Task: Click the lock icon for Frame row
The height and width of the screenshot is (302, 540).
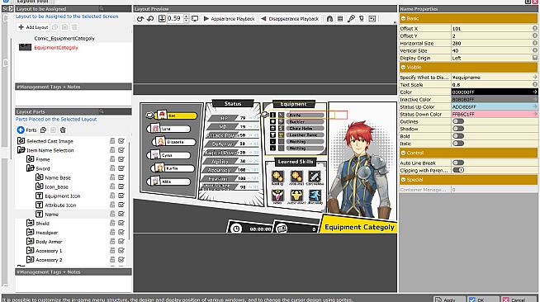Action: point(112,159)
